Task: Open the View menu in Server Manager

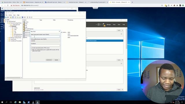Action: [119, 25]
